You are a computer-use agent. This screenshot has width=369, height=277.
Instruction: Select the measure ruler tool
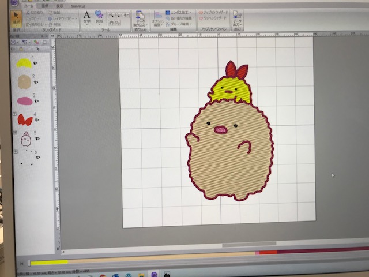point(118,23)
